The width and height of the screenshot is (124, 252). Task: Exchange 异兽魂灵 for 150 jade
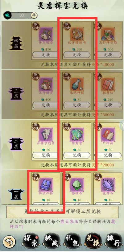[46, 55]
